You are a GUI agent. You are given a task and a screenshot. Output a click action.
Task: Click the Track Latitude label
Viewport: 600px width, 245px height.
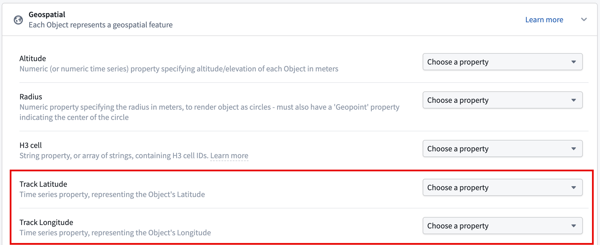coord(43,184)
